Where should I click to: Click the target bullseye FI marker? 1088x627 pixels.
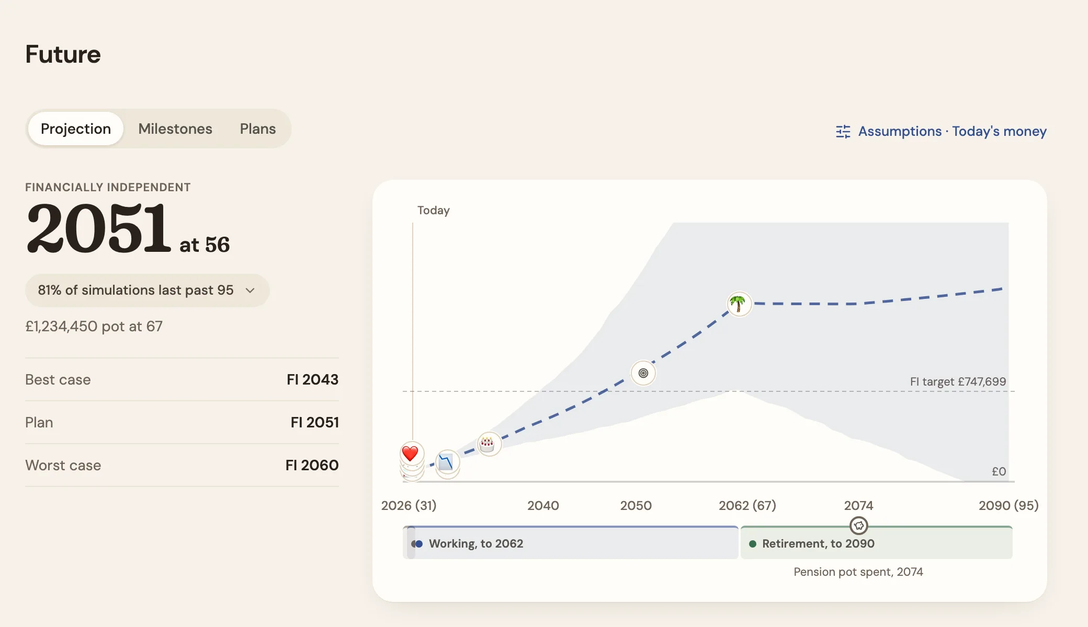(x=643, y=373)
